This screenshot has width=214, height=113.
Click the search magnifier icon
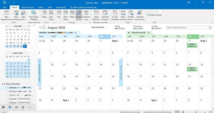click(210, 28)
